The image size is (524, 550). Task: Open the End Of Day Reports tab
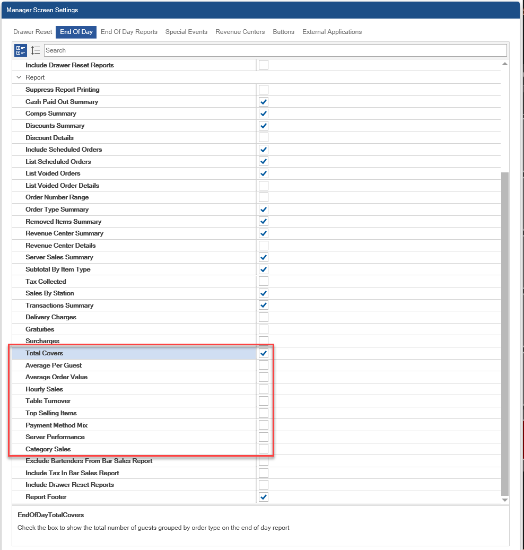[x=129, y=32]
